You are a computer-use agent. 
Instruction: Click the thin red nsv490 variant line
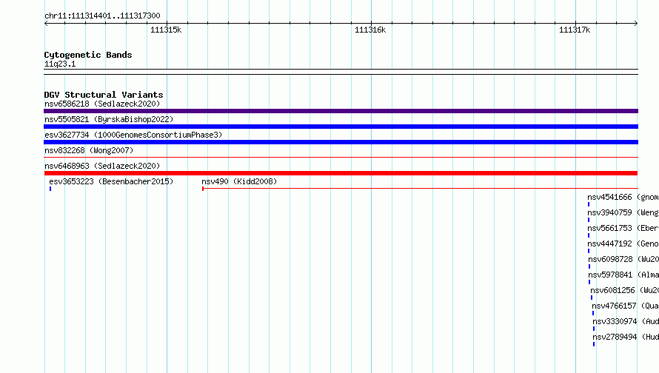tap(420, 189)
